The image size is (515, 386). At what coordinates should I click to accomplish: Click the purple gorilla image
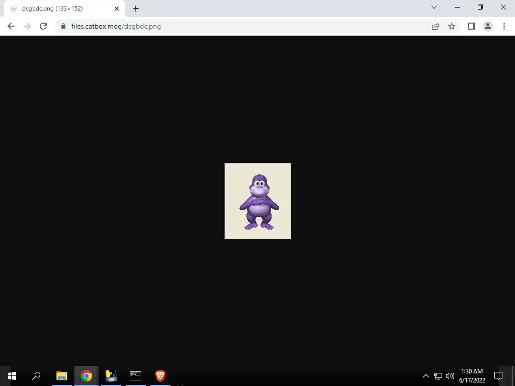click(x=258, y=201)
